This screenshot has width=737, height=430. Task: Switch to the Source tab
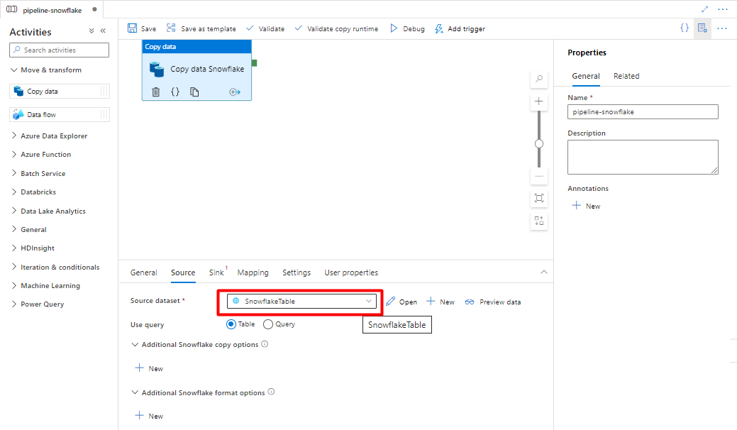pyautogui.click(x=183, y=272)
